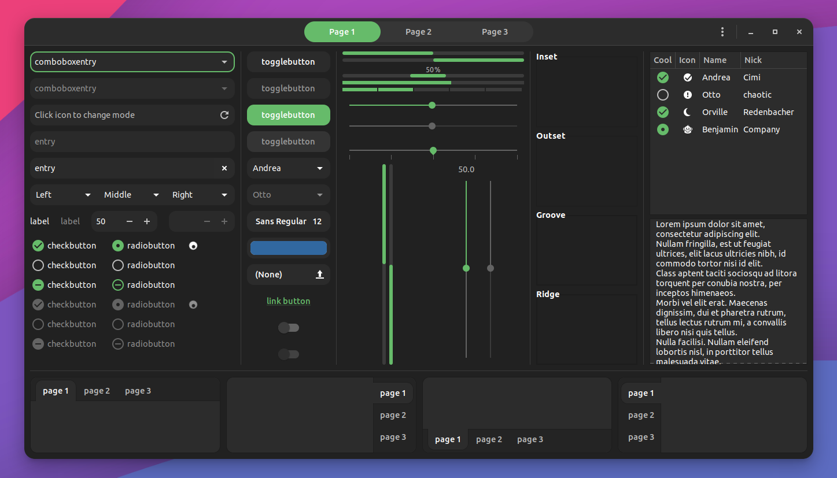Check the Cool checkbox for Otto's row

click(662, 94)
